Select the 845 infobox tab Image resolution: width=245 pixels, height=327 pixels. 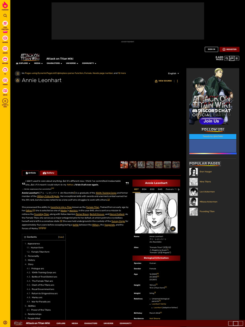click(160, 189)
